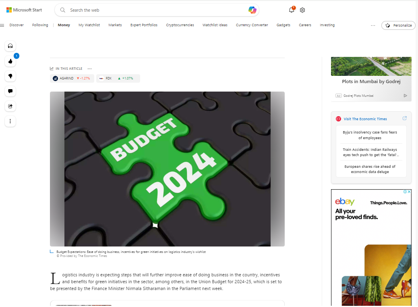Open notifications bell

292,10
